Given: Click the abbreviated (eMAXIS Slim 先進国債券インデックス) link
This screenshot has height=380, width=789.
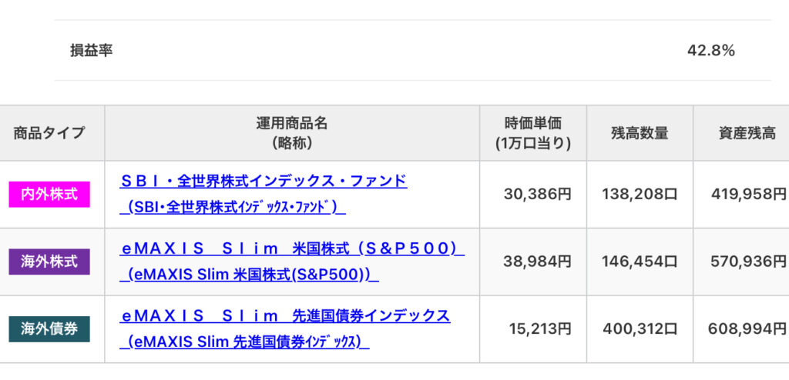Looking at the screenshot, I should tap(245, 342).
